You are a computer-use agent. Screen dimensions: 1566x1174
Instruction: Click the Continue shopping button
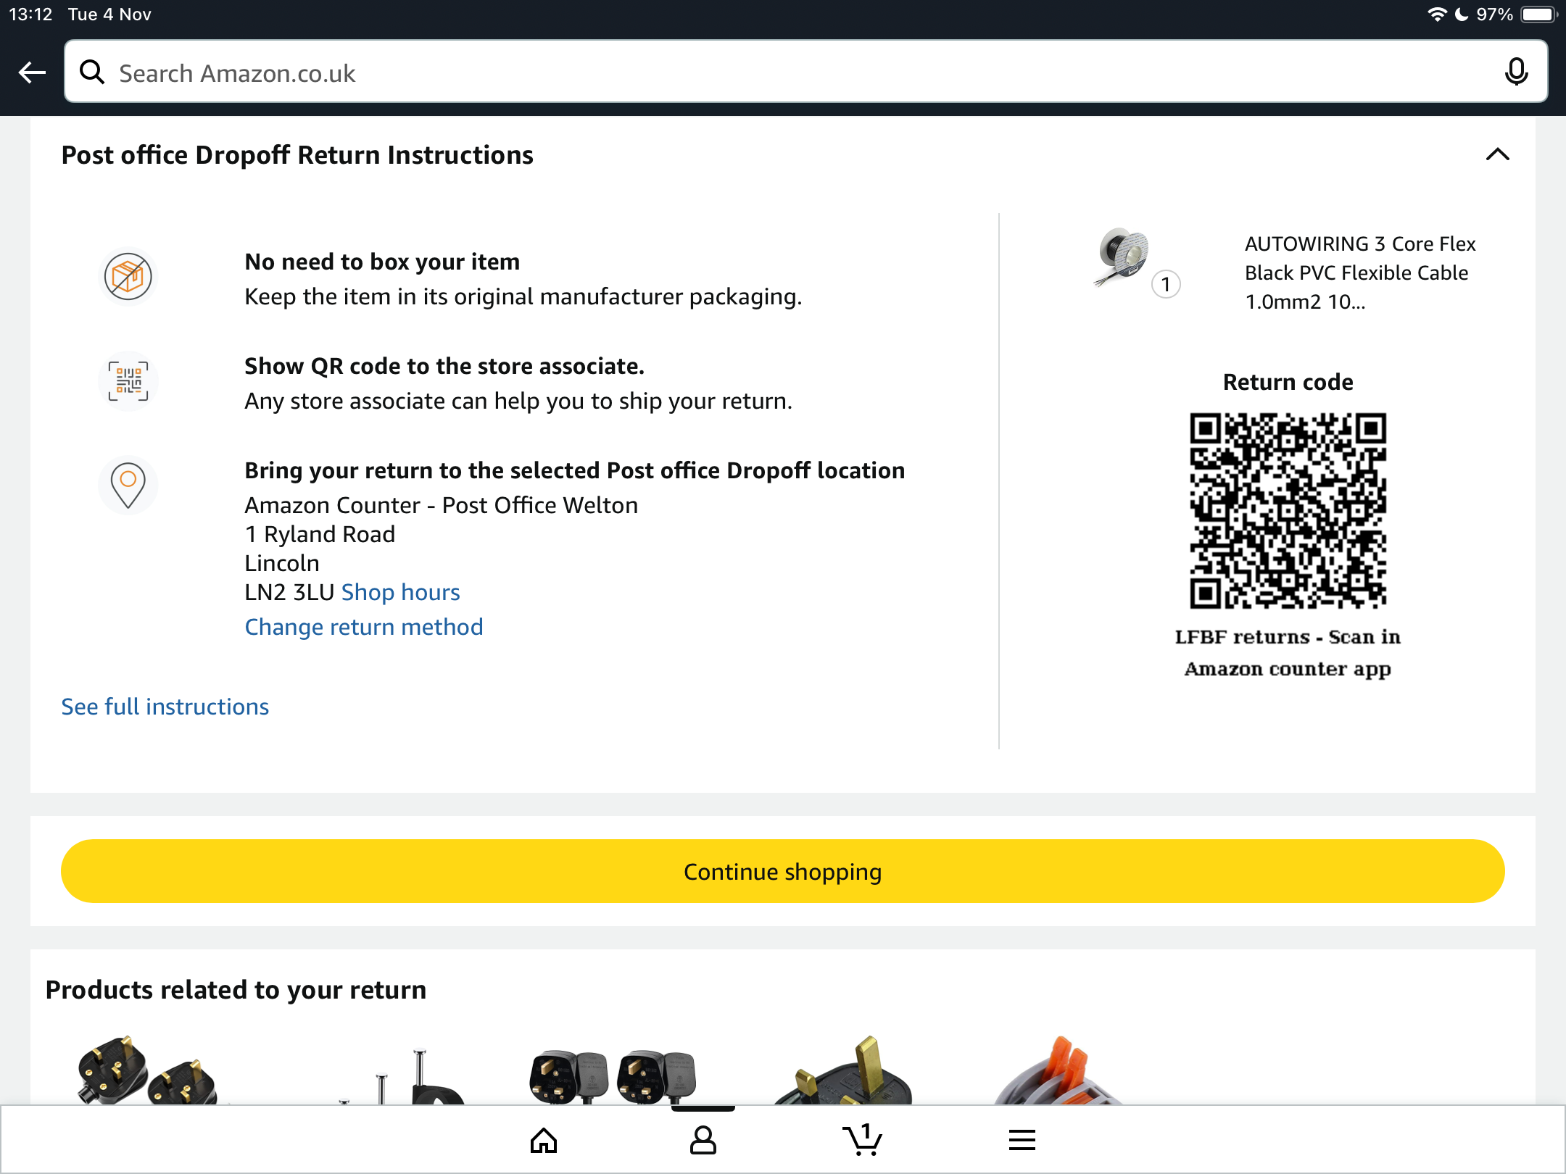(x=782, y=871)
